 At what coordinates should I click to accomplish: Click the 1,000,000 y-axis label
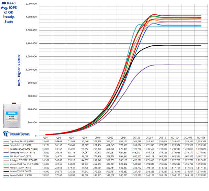tap(31, 70)
